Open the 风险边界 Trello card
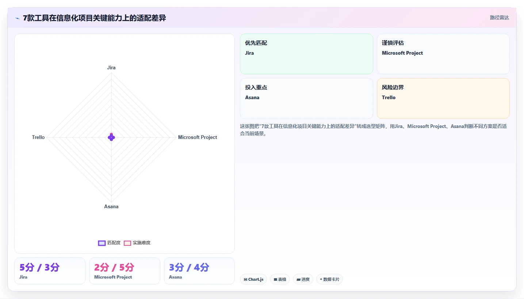This screenshot has height=299, width=524. click(443, 98)
